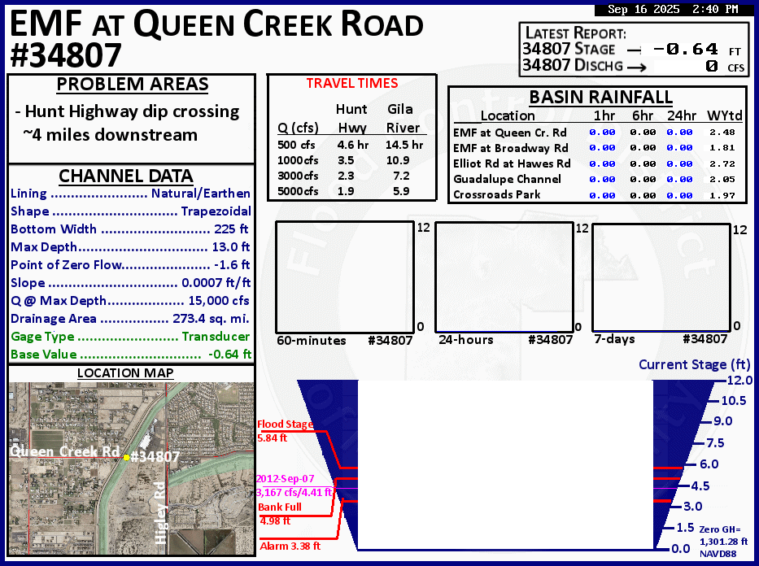Click Max Depth 13.0 ft row

point(130,247)
